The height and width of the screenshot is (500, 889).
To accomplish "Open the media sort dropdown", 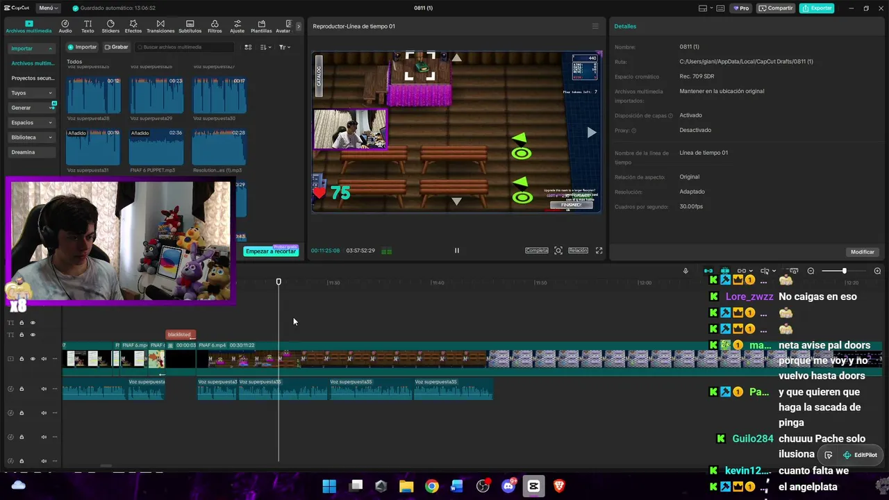I will [265, 47].
